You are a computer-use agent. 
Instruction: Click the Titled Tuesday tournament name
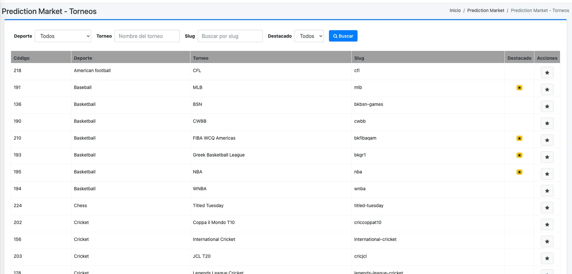(x=208, y=206)
